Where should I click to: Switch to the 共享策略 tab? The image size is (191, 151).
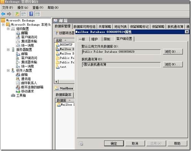[x=105, y=26]
